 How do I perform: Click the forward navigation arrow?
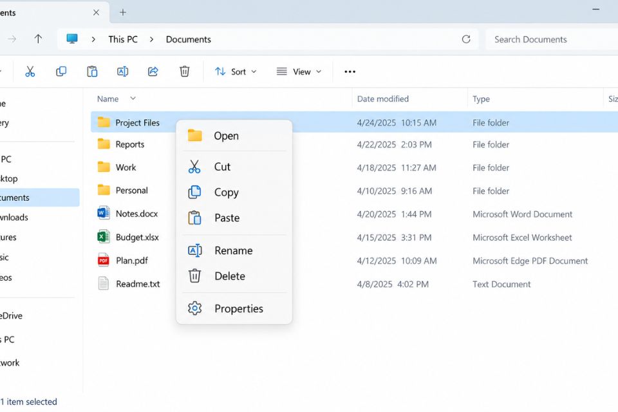[12, 39]
